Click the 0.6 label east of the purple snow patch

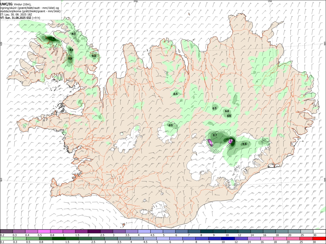(x=244, y=144)
